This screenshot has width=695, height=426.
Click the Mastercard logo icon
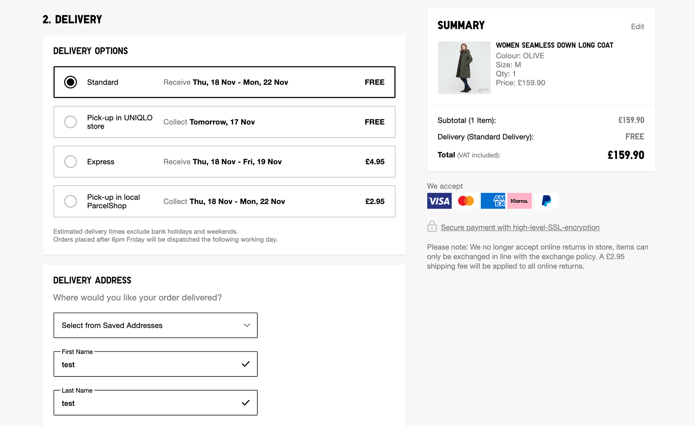click(x=466, y=201)
